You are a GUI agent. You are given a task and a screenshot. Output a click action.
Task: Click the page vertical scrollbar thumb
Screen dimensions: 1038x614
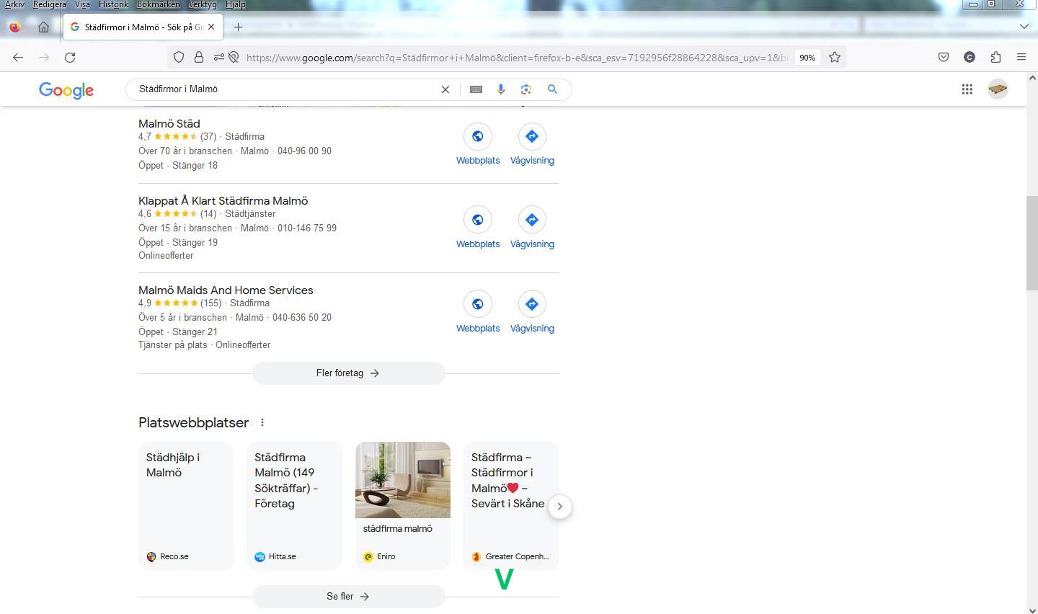(x=1032, y=242)
